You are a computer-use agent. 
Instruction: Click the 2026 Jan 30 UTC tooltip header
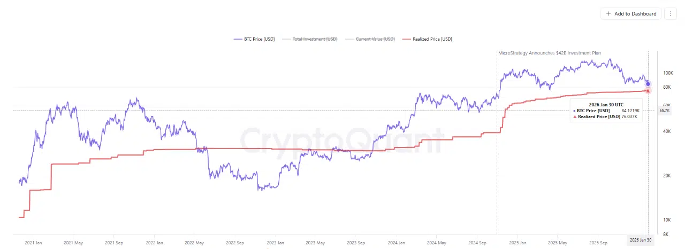point(606,104)
